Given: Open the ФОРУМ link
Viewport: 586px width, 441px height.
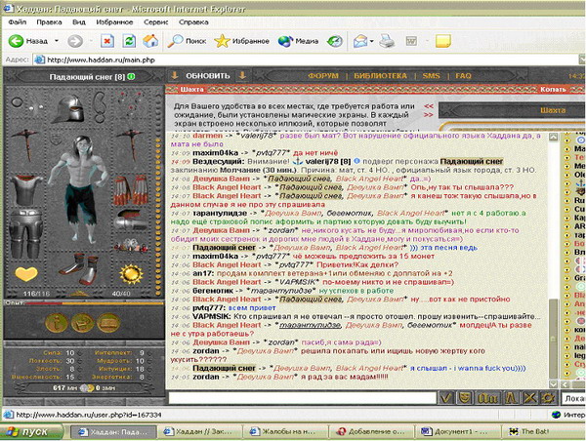Looking at the screenshot, I should 323,76.
